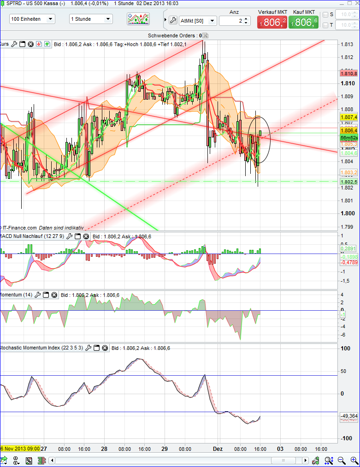
Task: Click the share/export chart icon bottom-left
Action: 4,461
